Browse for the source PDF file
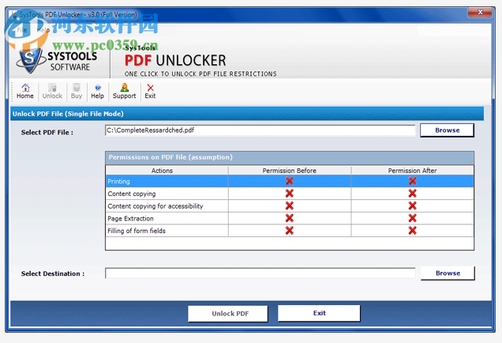Screen dimensions: 502x343 [447, 130]
